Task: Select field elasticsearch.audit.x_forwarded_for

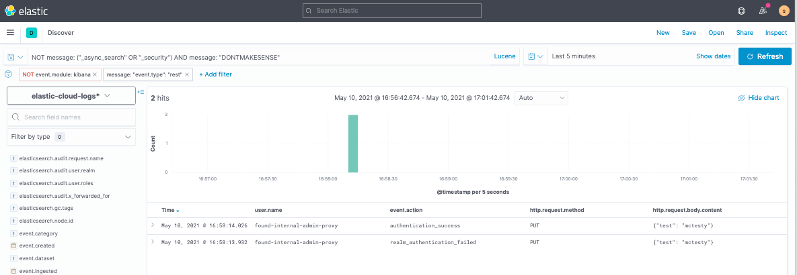Action: [x=63, y=196]
